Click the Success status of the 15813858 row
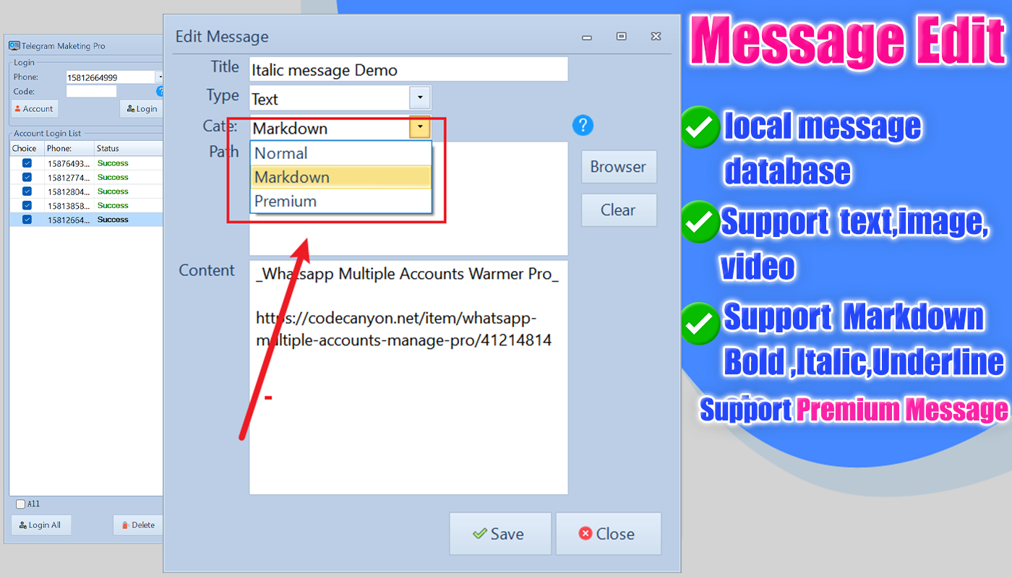This screenshot has height=578, width=1012. pyautogui.click(x=113, y=205)
